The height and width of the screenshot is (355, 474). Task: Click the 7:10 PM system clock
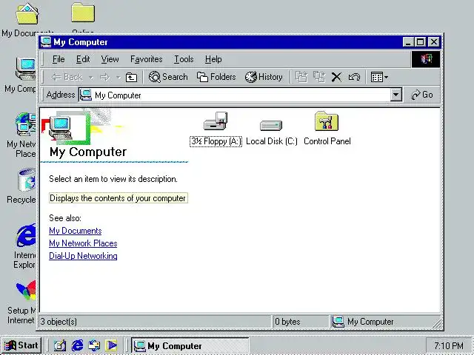pos(449,345)
